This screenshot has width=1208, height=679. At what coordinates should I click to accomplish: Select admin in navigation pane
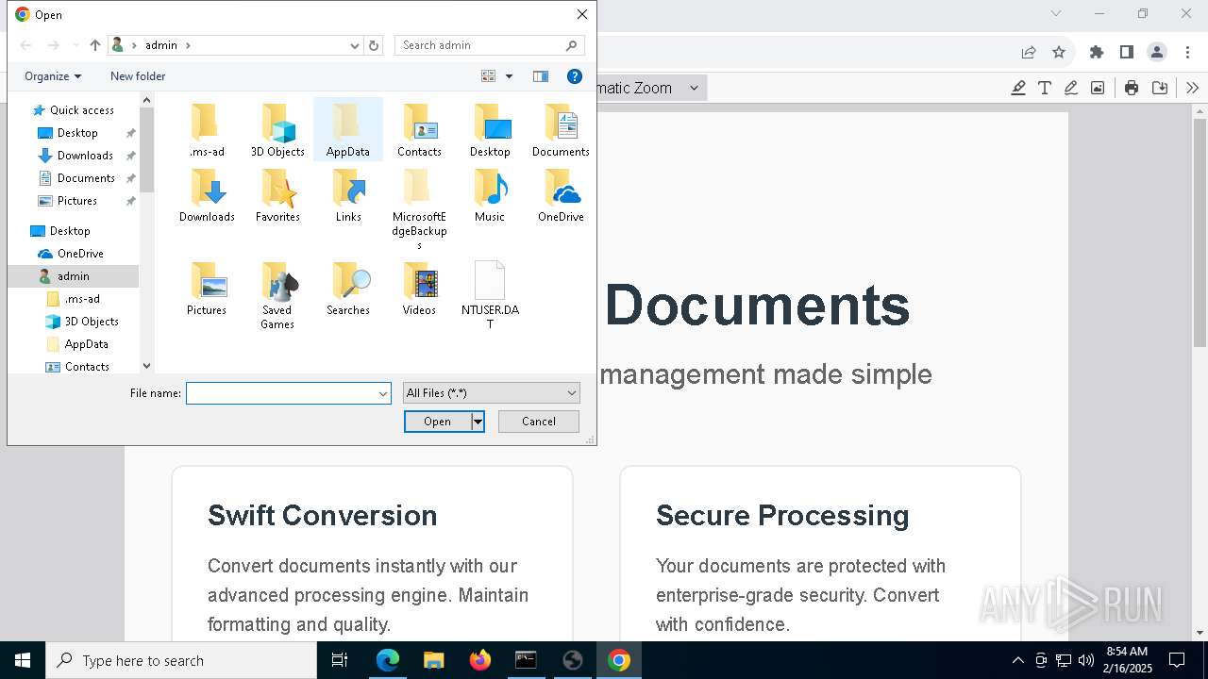(x=73, y=276)
